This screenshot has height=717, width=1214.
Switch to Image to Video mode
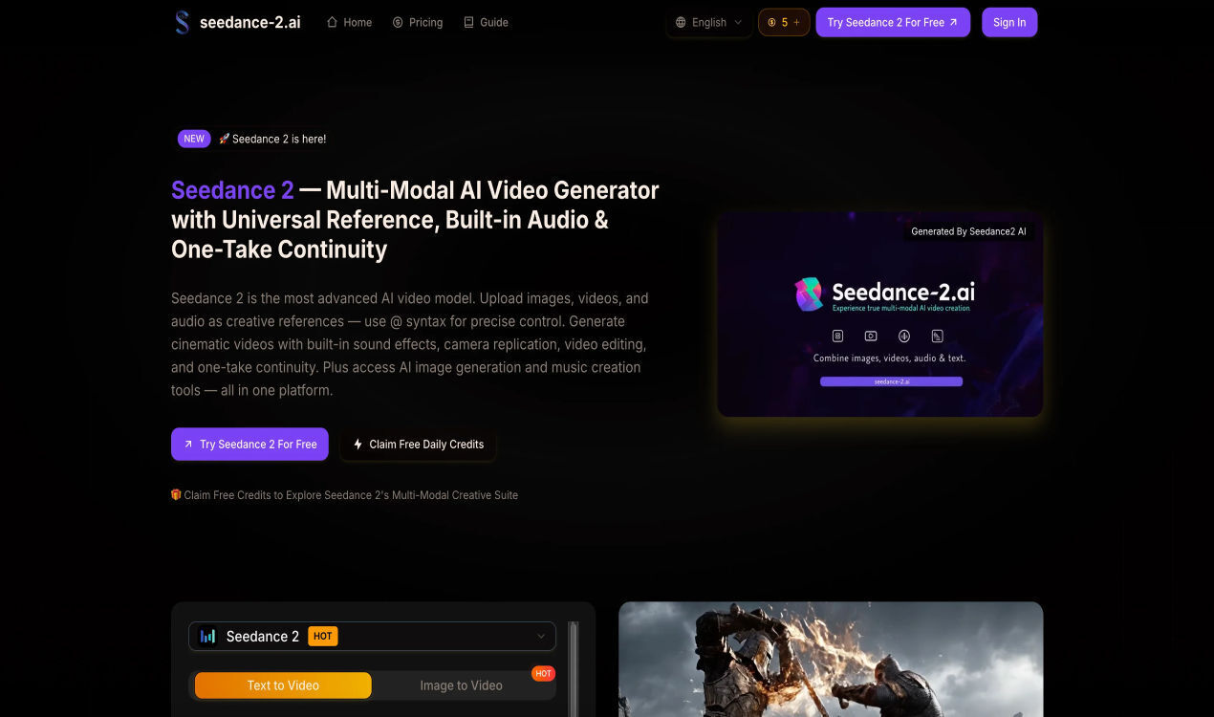click(461, 685)
